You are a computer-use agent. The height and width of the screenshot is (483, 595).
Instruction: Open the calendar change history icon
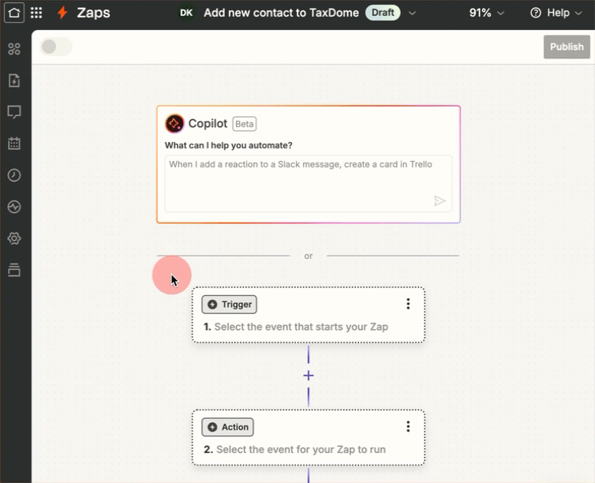pyautogui.click(x=13, y=144)
